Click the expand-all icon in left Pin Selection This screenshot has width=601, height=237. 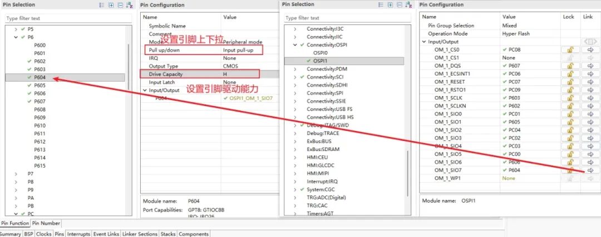pos(111,5)
